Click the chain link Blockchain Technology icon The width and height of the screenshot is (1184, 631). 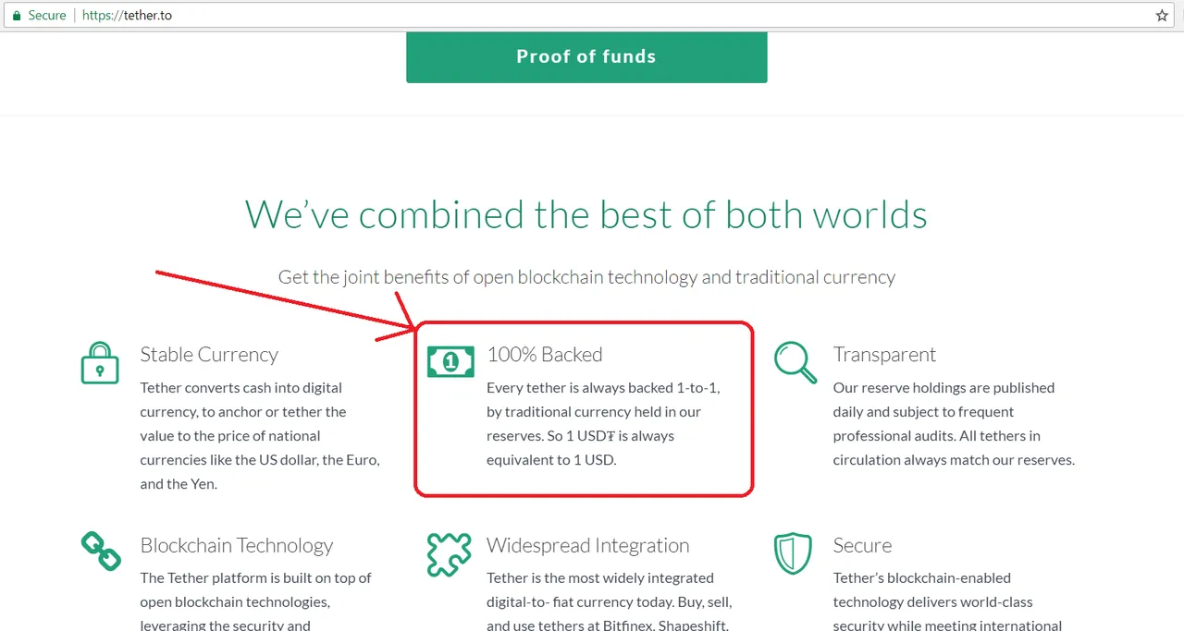[101, 551]
